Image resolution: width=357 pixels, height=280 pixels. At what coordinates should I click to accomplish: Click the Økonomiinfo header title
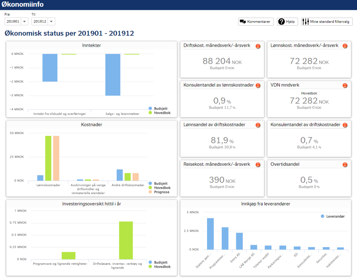[22, 4]
